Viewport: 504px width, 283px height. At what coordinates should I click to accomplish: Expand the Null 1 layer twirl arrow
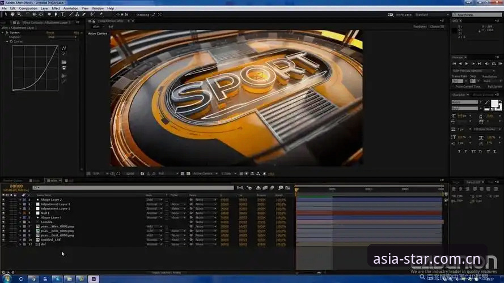tap(20, 213)
